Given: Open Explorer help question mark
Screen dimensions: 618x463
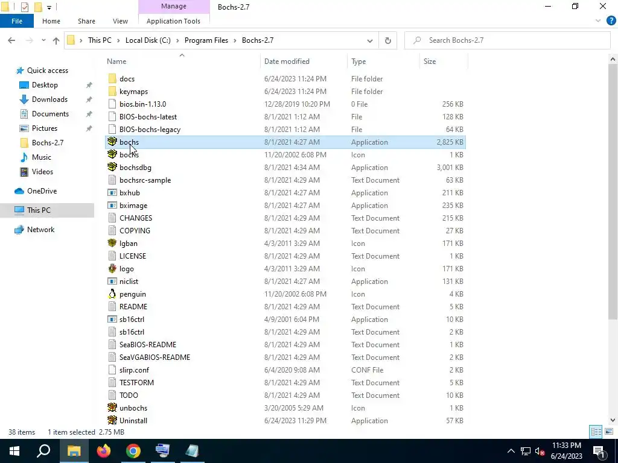Looking at the screenshot, I should pyautogui.click(x=611, y=21).
